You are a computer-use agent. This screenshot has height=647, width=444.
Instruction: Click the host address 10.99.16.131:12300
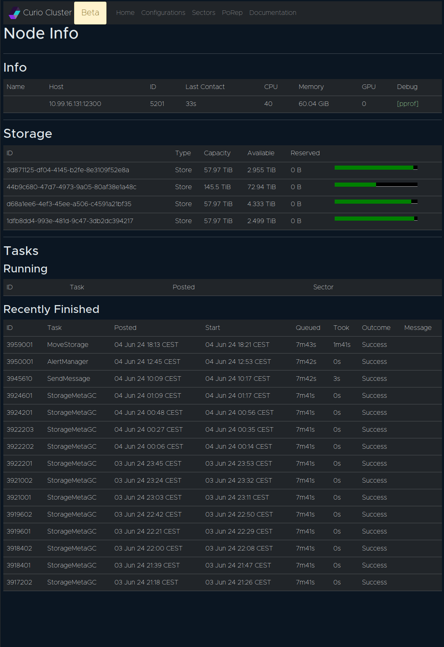tap(75, 104)
